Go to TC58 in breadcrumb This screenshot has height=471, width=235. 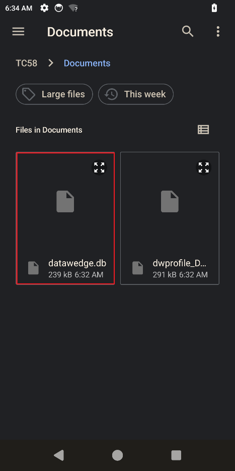click(x=26, y=64)
